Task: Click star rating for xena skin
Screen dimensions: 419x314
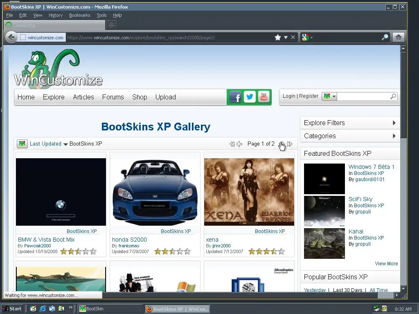Action: click(x=266, y=251)
